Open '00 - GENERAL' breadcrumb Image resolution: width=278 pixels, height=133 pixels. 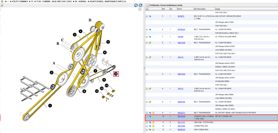(81, 1)
